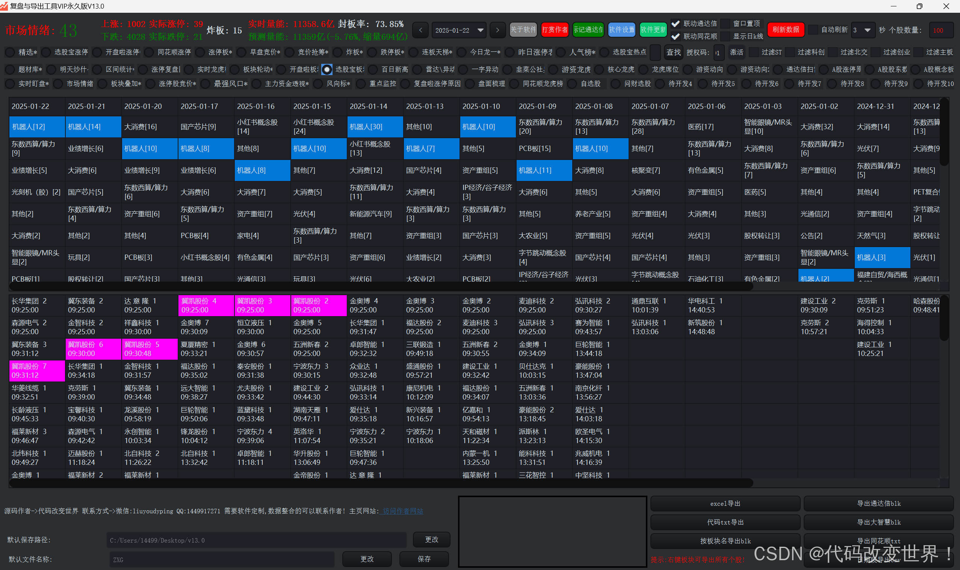Select the 机器人[12] cell under 2025-01-22
The width and height of the screenshot is (960, 570).
(x=37, y=127)
